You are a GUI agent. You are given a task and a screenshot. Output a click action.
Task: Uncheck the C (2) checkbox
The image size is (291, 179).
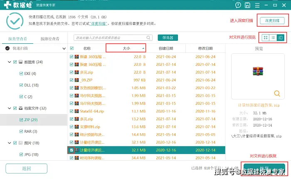21,97
